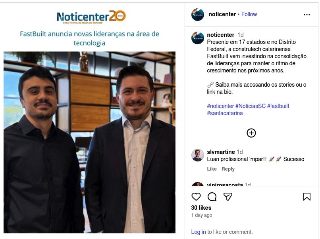Save the post with the bookmark icon
The height and width of the screenshot is (239, 320).
[x=307, y=197]
